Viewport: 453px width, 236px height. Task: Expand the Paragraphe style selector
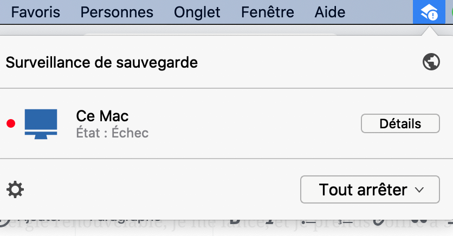(124, 221)
